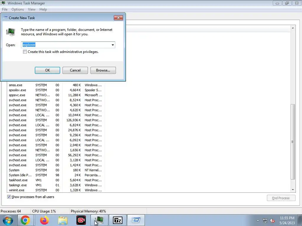Image resolution: width=302 pixels, height=226 pixels.
Task: Click the muted volume tray icon
Action: [272, 220]
